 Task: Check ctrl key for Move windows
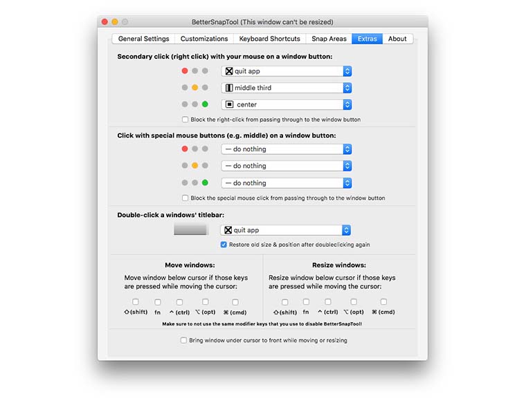tap(179, 302)
